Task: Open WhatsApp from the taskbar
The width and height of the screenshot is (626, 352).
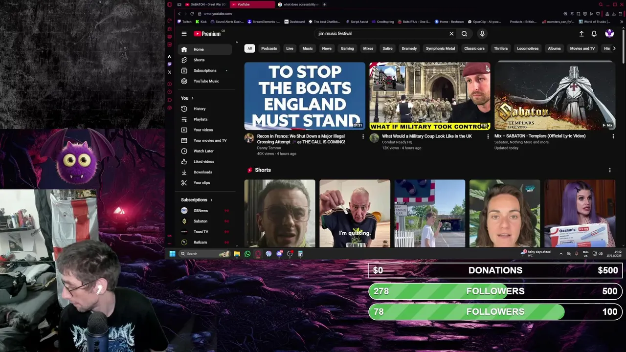Action: point(247,254)
